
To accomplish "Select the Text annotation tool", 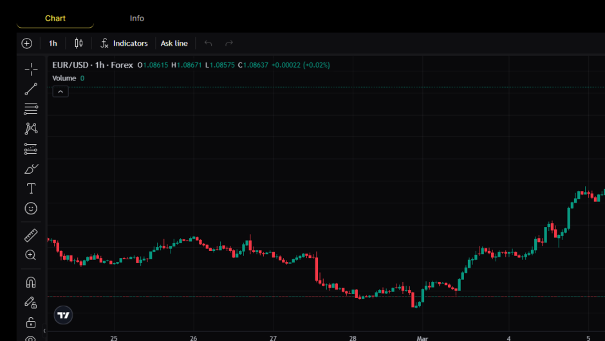I will point(31,189).
